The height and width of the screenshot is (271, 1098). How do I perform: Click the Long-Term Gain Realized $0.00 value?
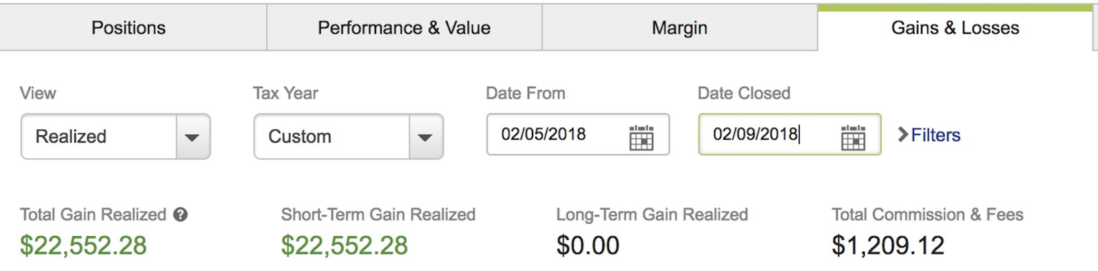click(588, 246)
